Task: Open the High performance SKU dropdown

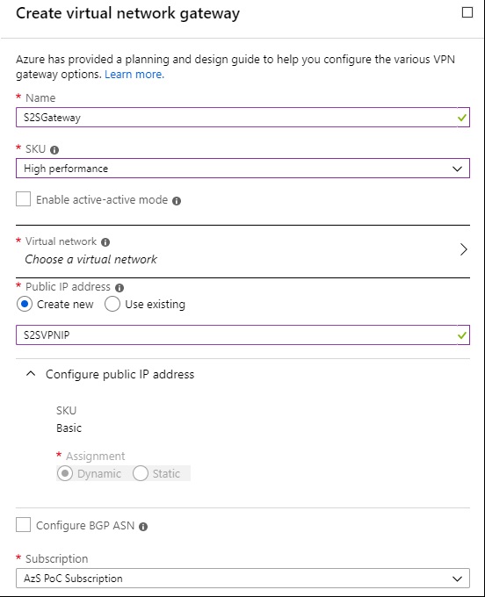Action: tap(242, 169)
